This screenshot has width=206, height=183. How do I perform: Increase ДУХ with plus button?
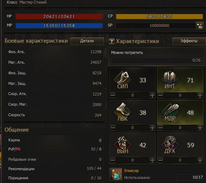coord(200,160)
